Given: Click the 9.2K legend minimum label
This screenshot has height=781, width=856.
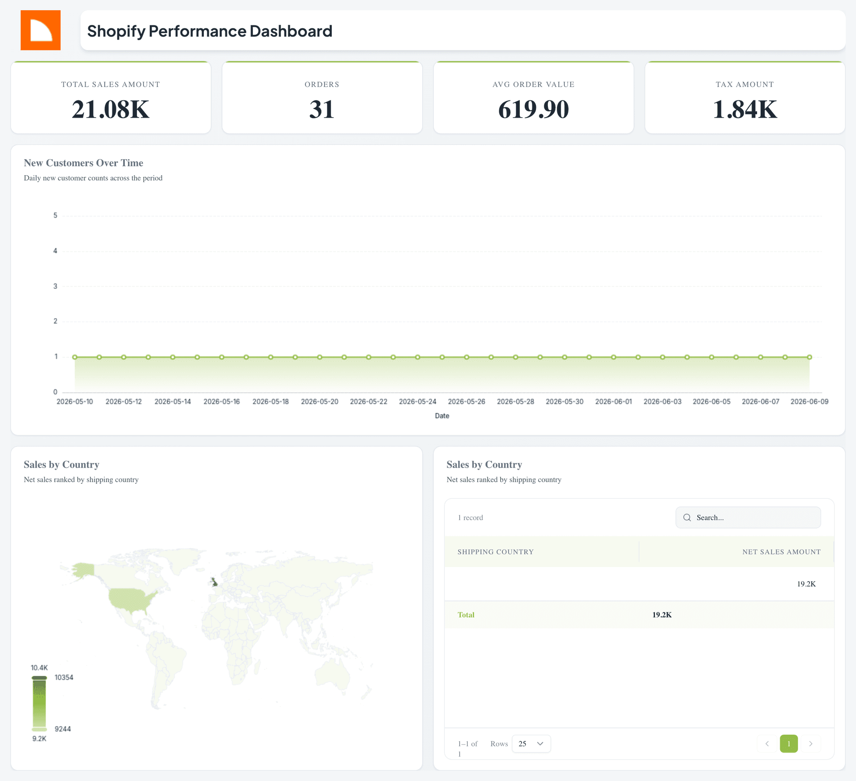Looking at the screenshot, I should (39, 739).
